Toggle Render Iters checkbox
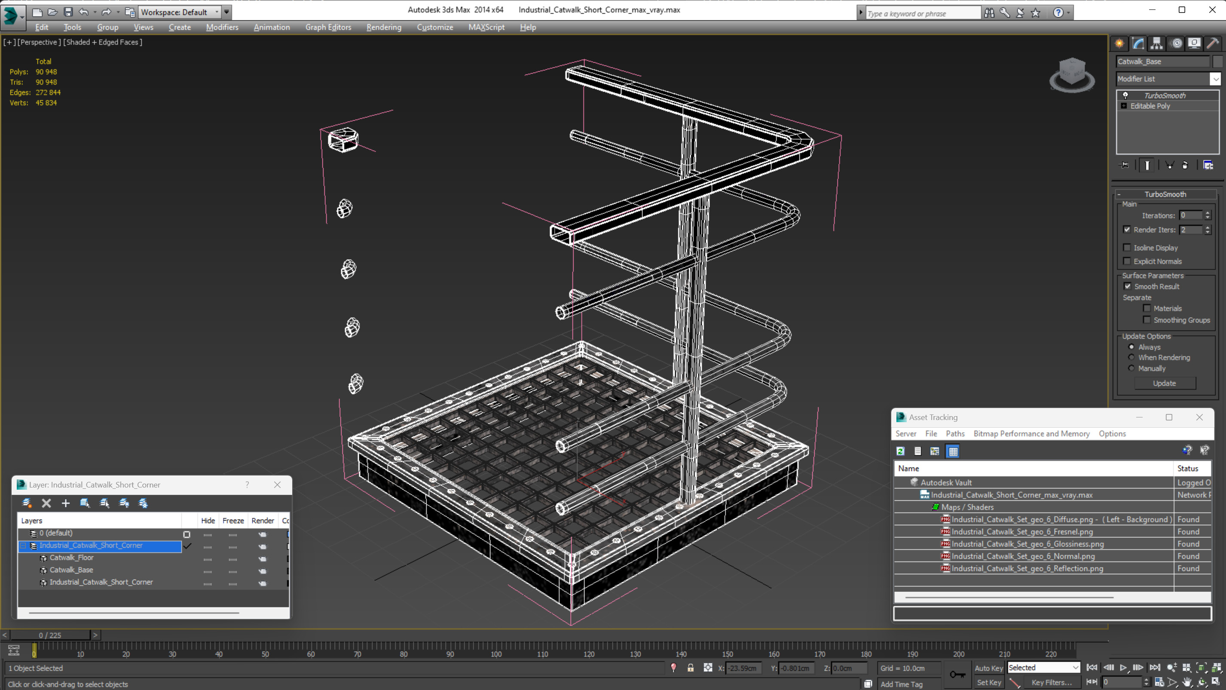Viewport: 1226px width, 690px height. click(x=1127, y=230)
